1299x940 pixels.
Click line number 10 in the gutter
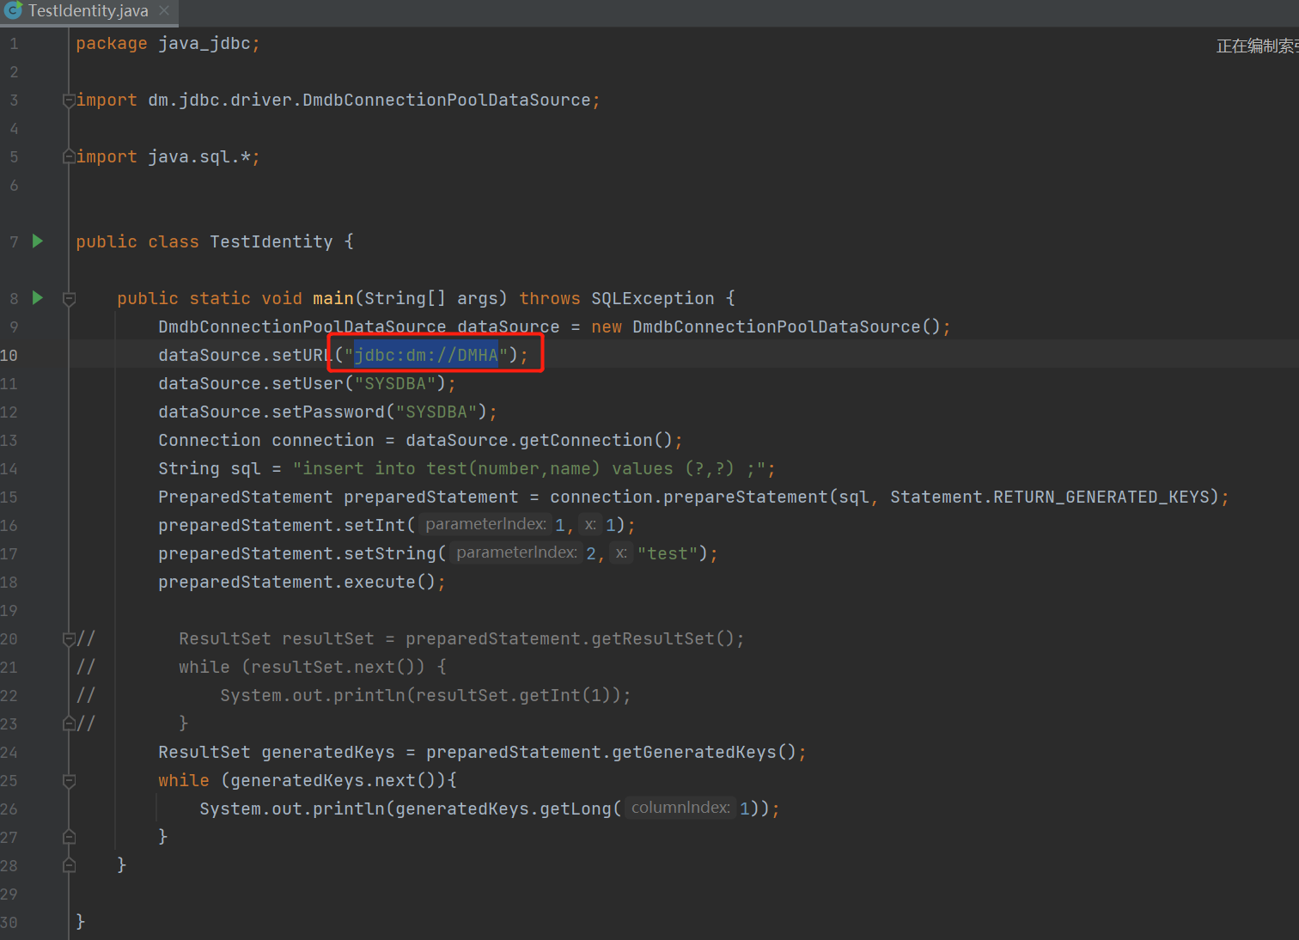tap(9, 356)
